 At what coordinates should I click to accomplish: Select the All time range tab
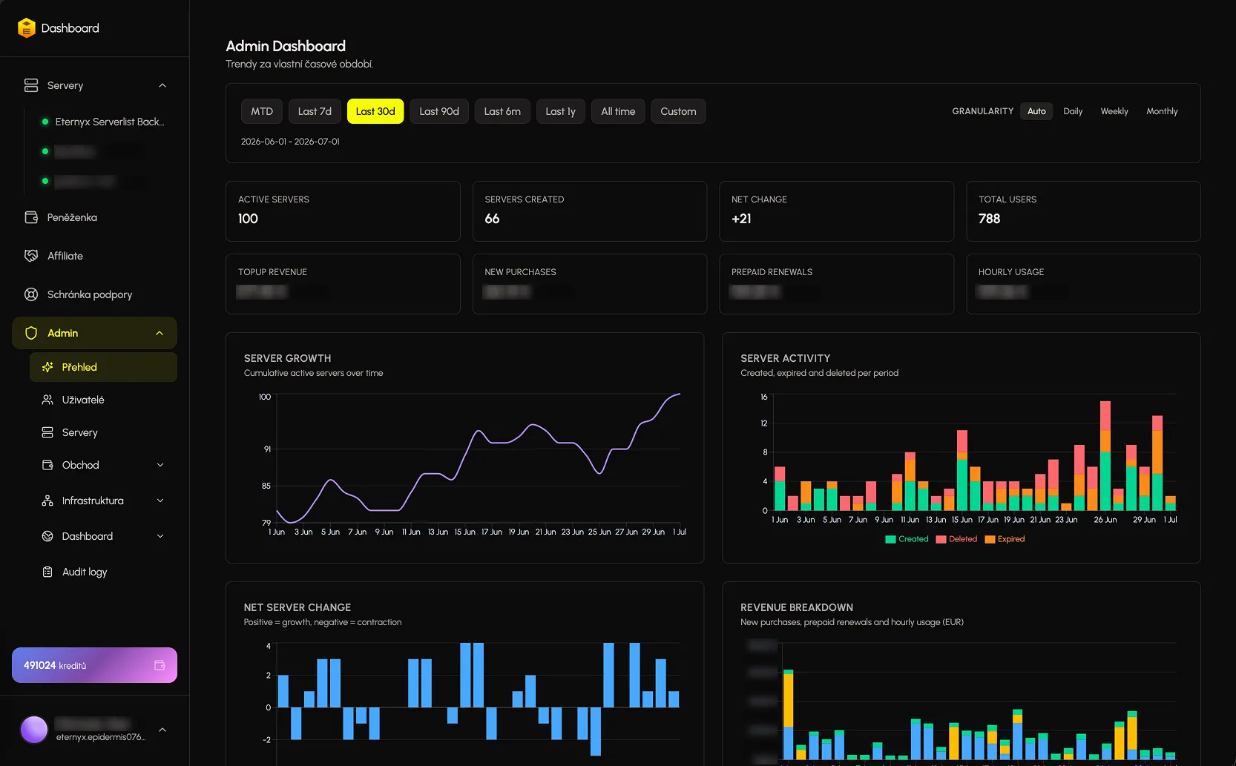point(618,111)
